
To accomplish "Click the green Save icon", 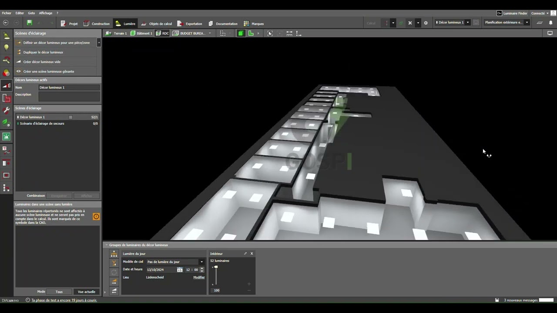I will tap(29, 23).
